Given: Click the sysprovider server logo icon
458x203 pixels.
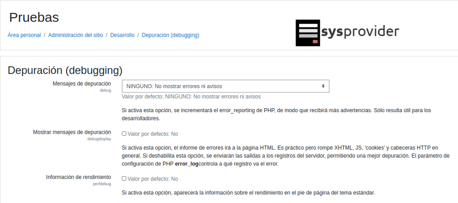Looking at the screenshot, I should click(308, 33).
